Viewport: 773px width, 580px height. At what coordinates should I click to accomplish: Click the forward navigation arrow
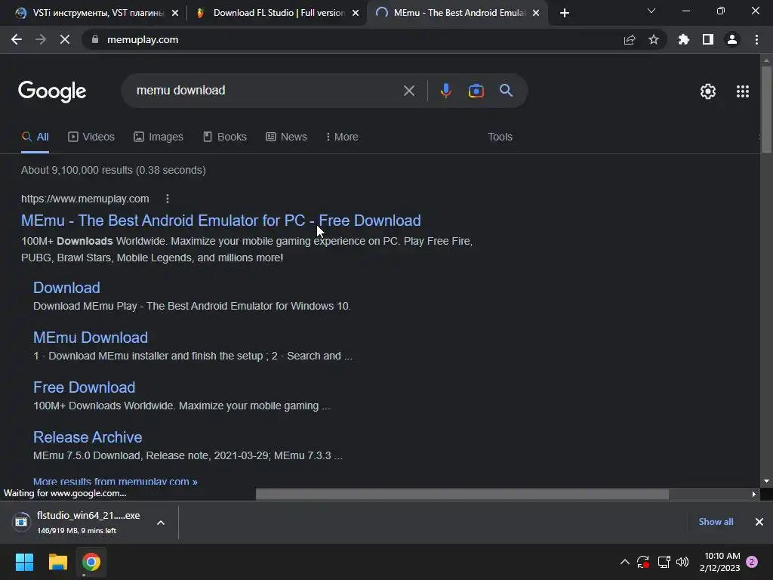41,39
